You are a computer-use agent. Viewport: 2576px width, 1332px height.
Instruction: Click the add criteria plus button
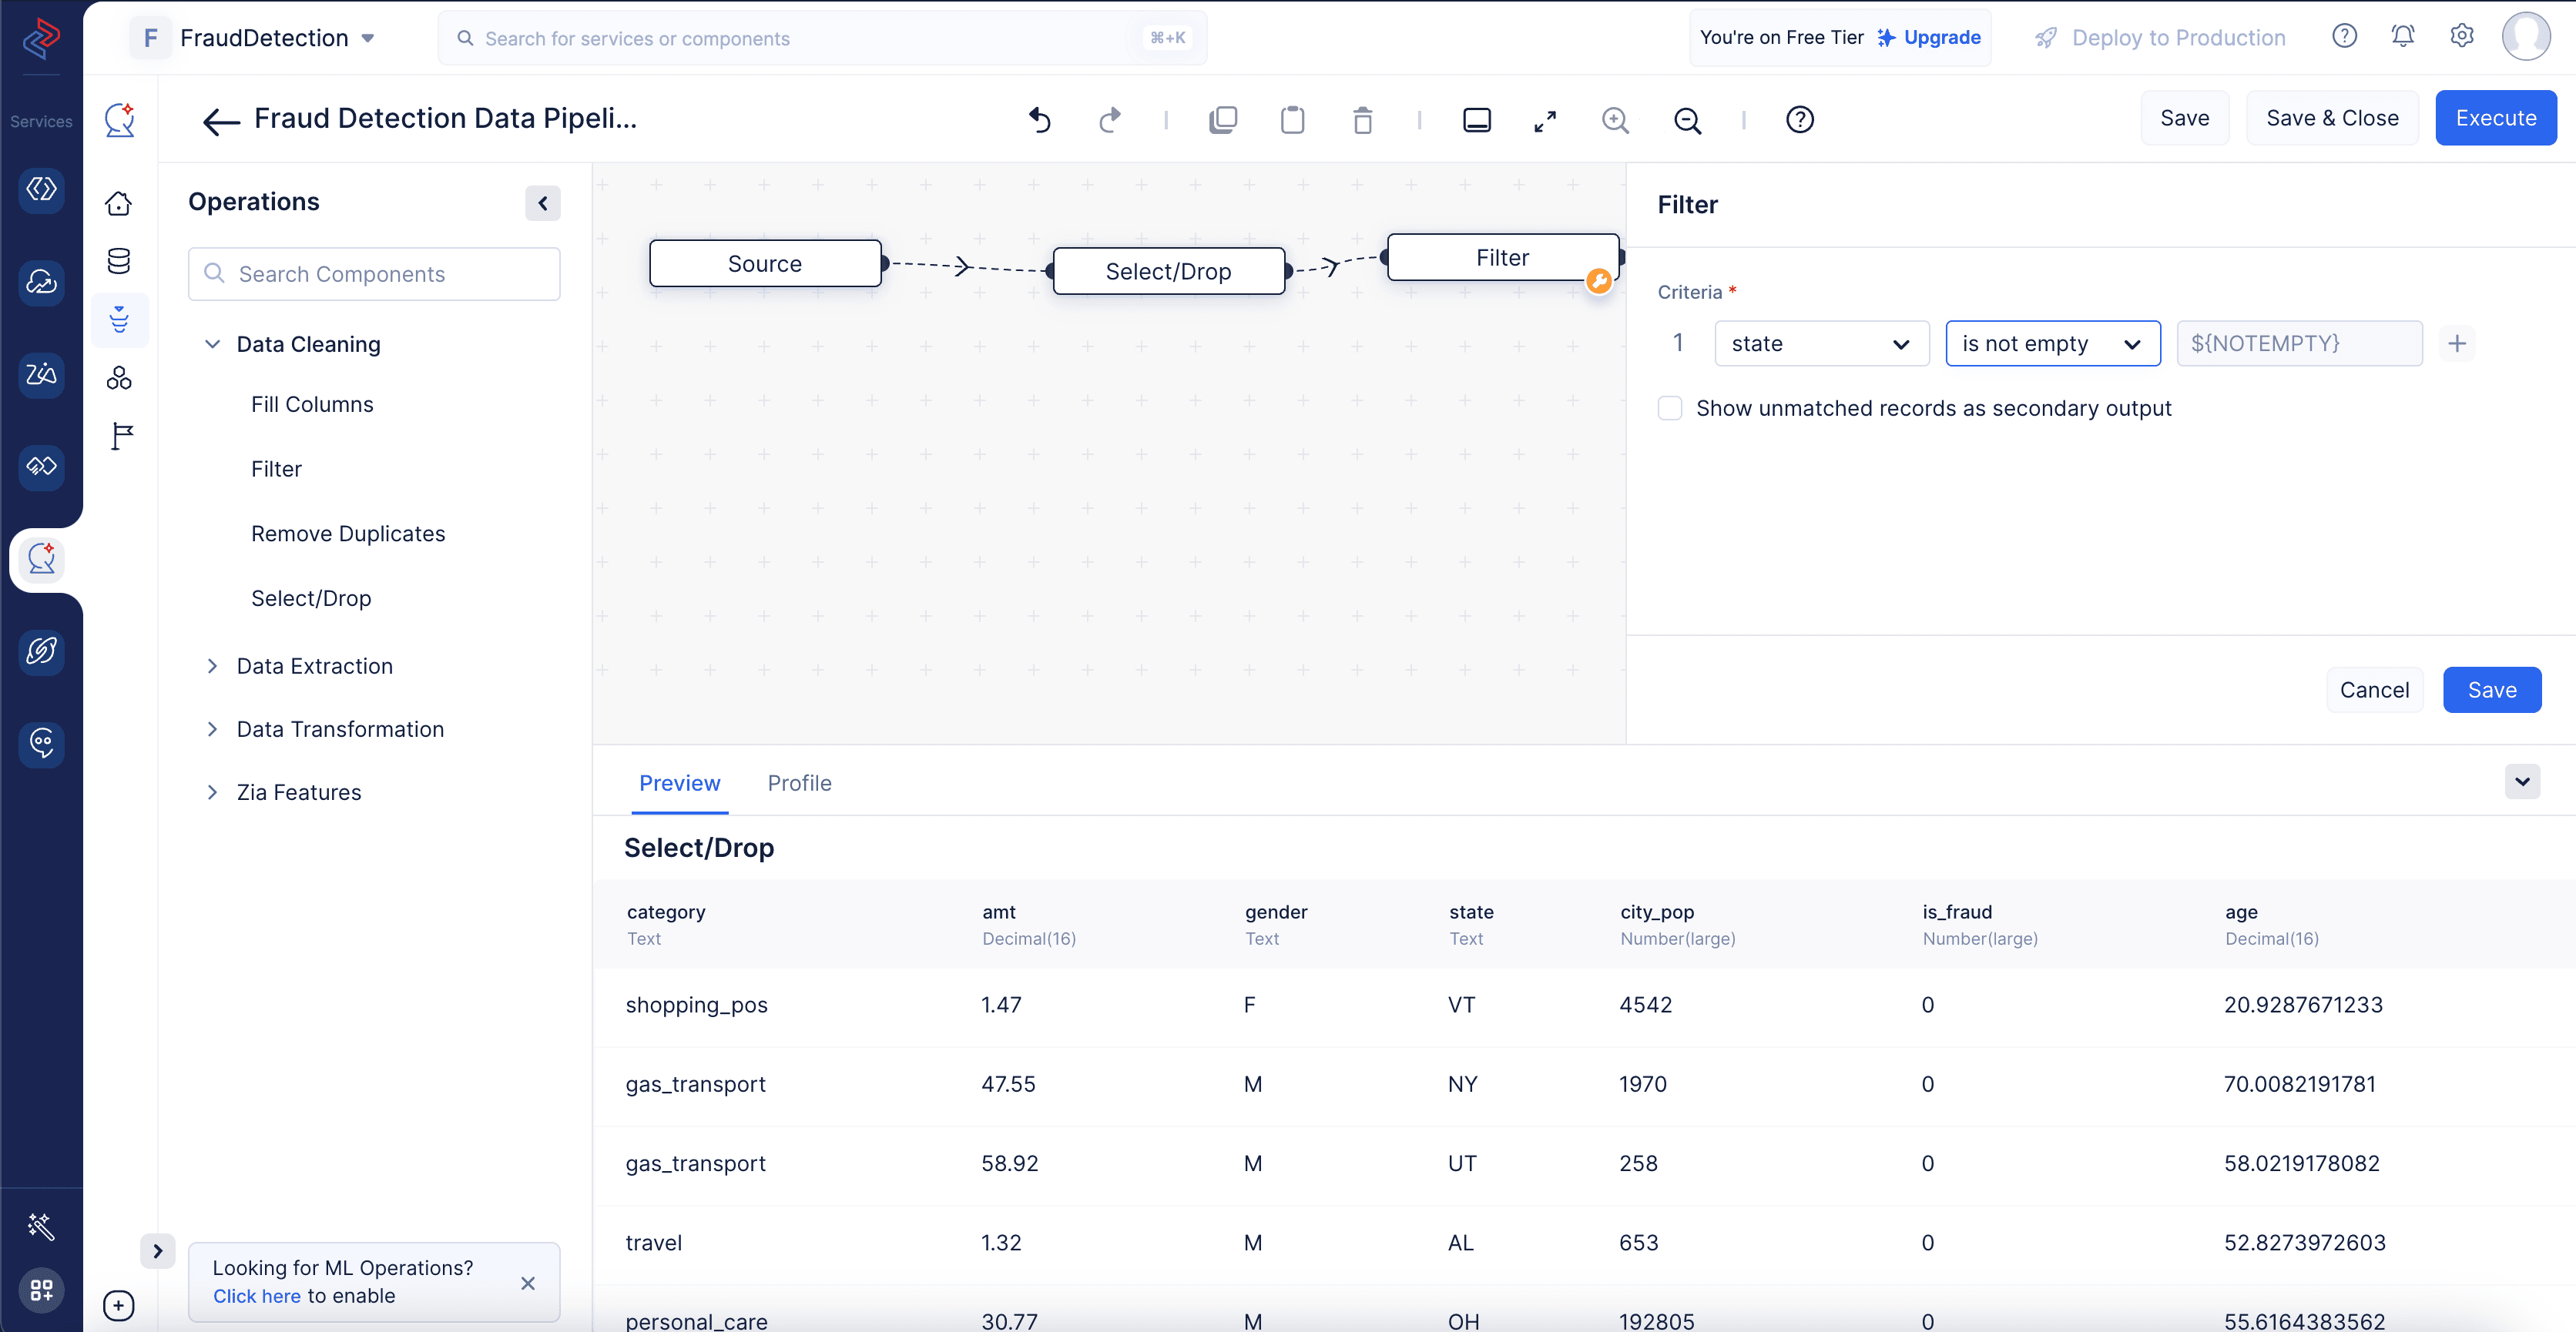(2459, 343)
